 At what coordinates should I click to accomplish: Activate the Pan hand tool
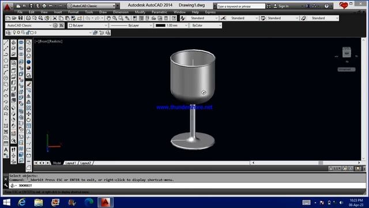108,18
